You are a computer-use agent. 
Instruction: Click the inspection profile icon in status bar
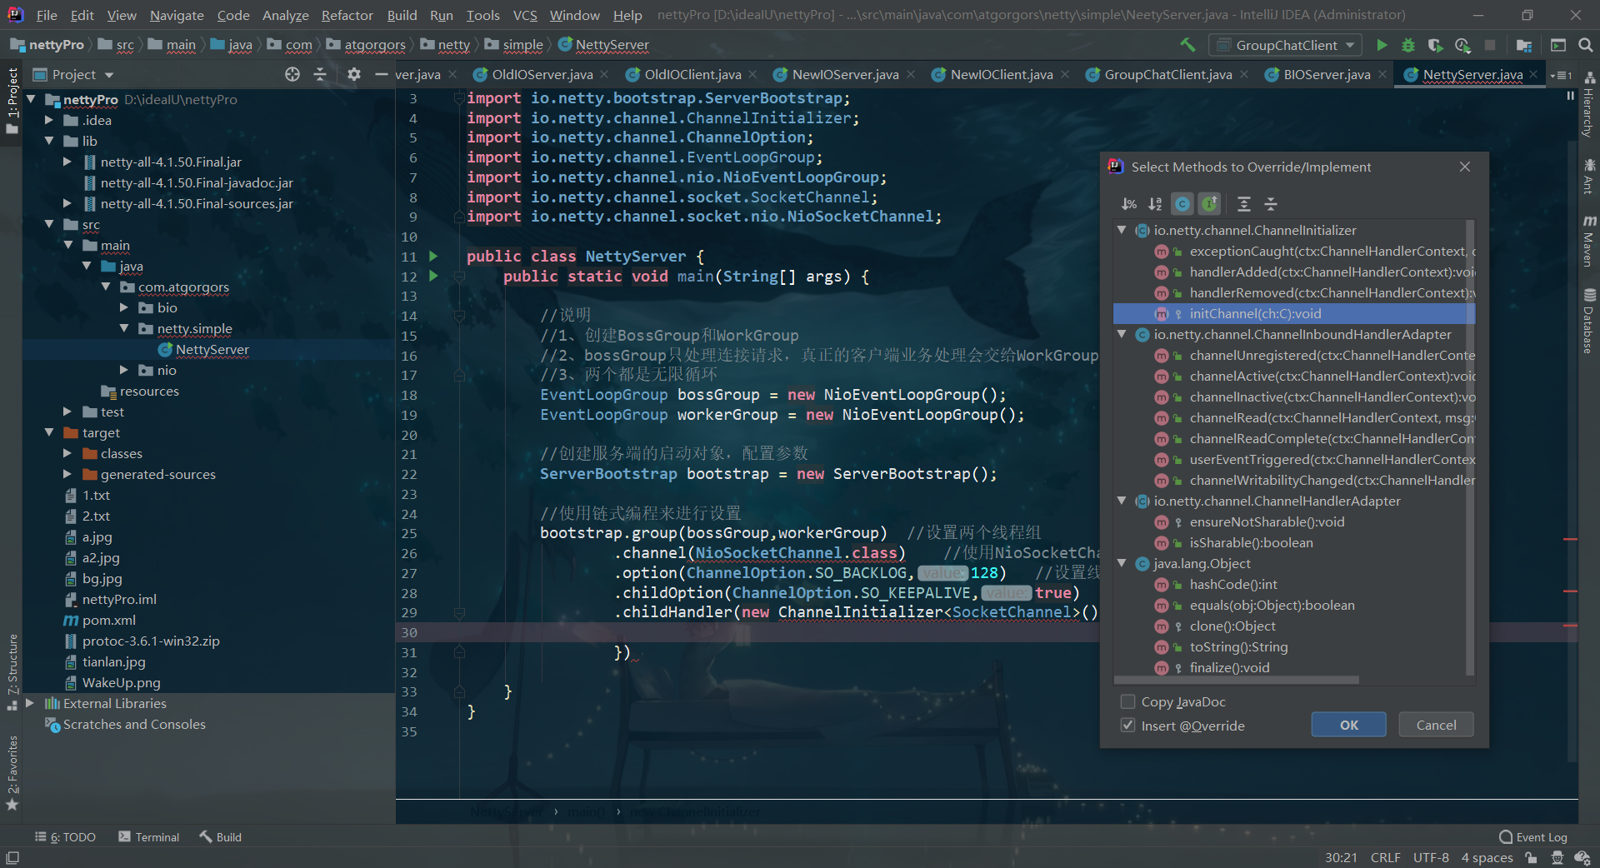1557,857
